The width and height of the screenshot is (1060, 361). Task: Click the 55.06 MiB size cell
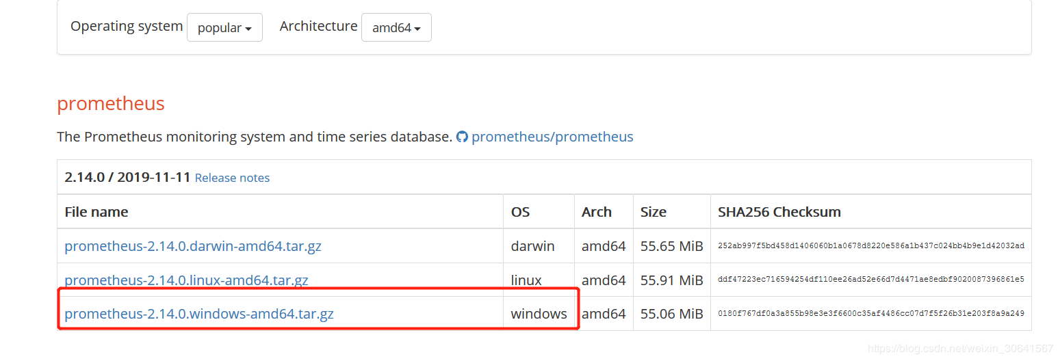pyautogui.click(x=671, y=315)
